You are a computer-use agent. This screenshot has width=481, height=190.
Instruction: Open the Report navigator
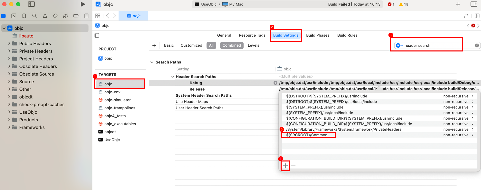[x=86, y=16]
